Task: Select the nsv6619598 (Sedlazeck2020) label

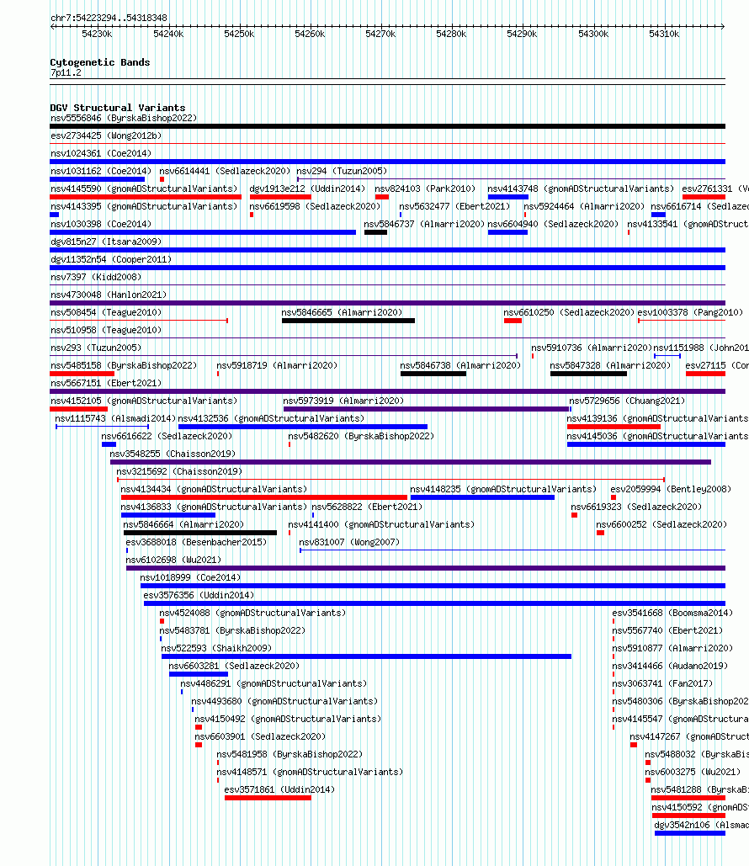Action: pyautogui.click(x=314, y=206)
